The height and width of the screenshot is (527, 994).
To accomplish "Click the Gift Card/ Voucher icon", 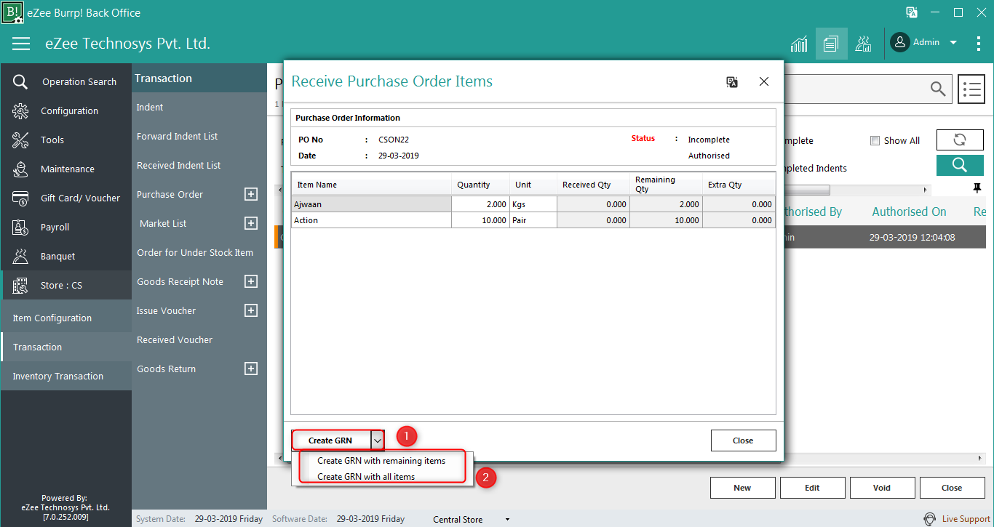I will [20, 198].
